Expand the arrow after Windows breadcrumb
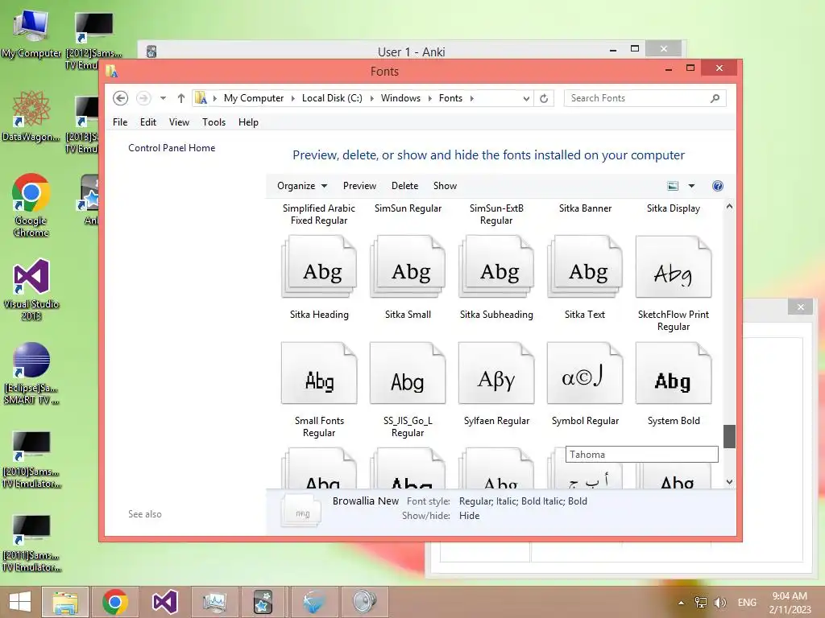 click(430, 98)
